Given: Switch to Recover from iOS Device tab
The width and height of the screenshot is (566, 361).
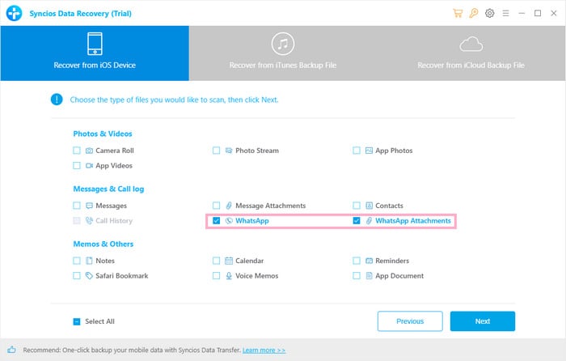Looking at the screenshot, I should 95,53.
